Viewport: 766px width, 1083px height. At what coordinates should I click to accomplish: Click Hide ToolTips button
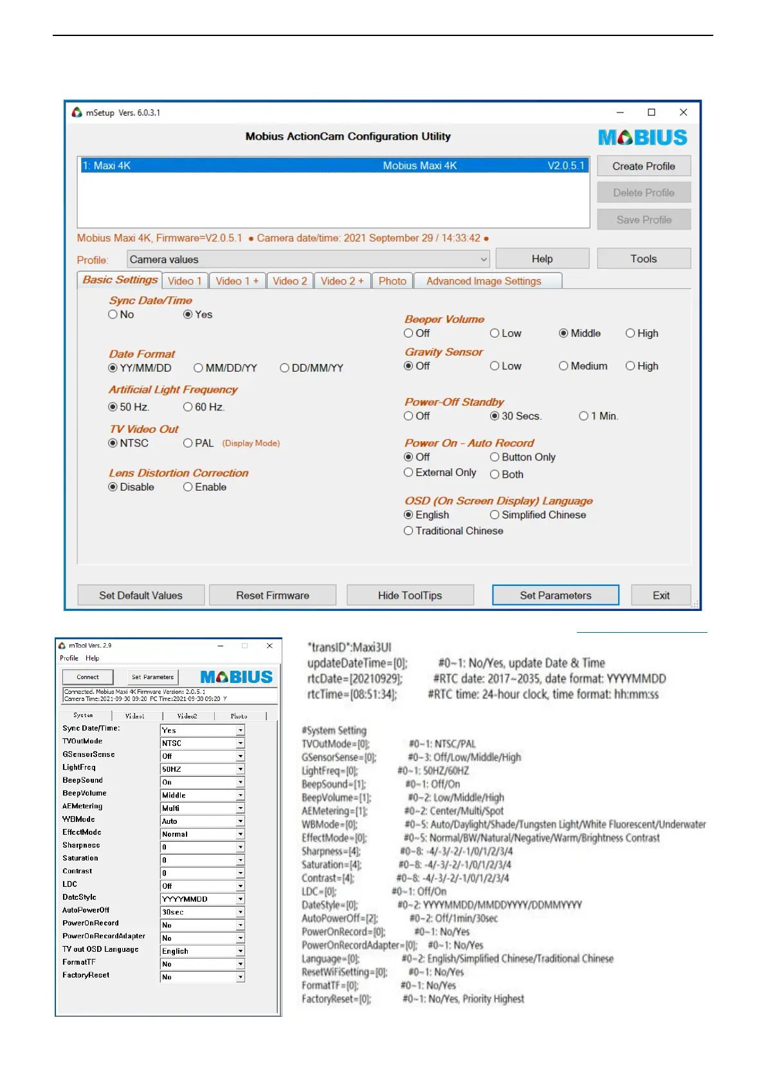(410, 596)
